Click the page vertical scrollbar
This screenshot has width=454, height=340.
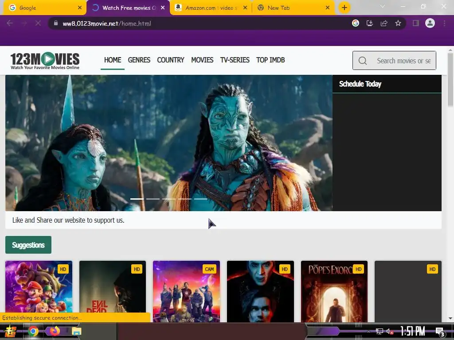pyautogui.click(x=450, y=80)
